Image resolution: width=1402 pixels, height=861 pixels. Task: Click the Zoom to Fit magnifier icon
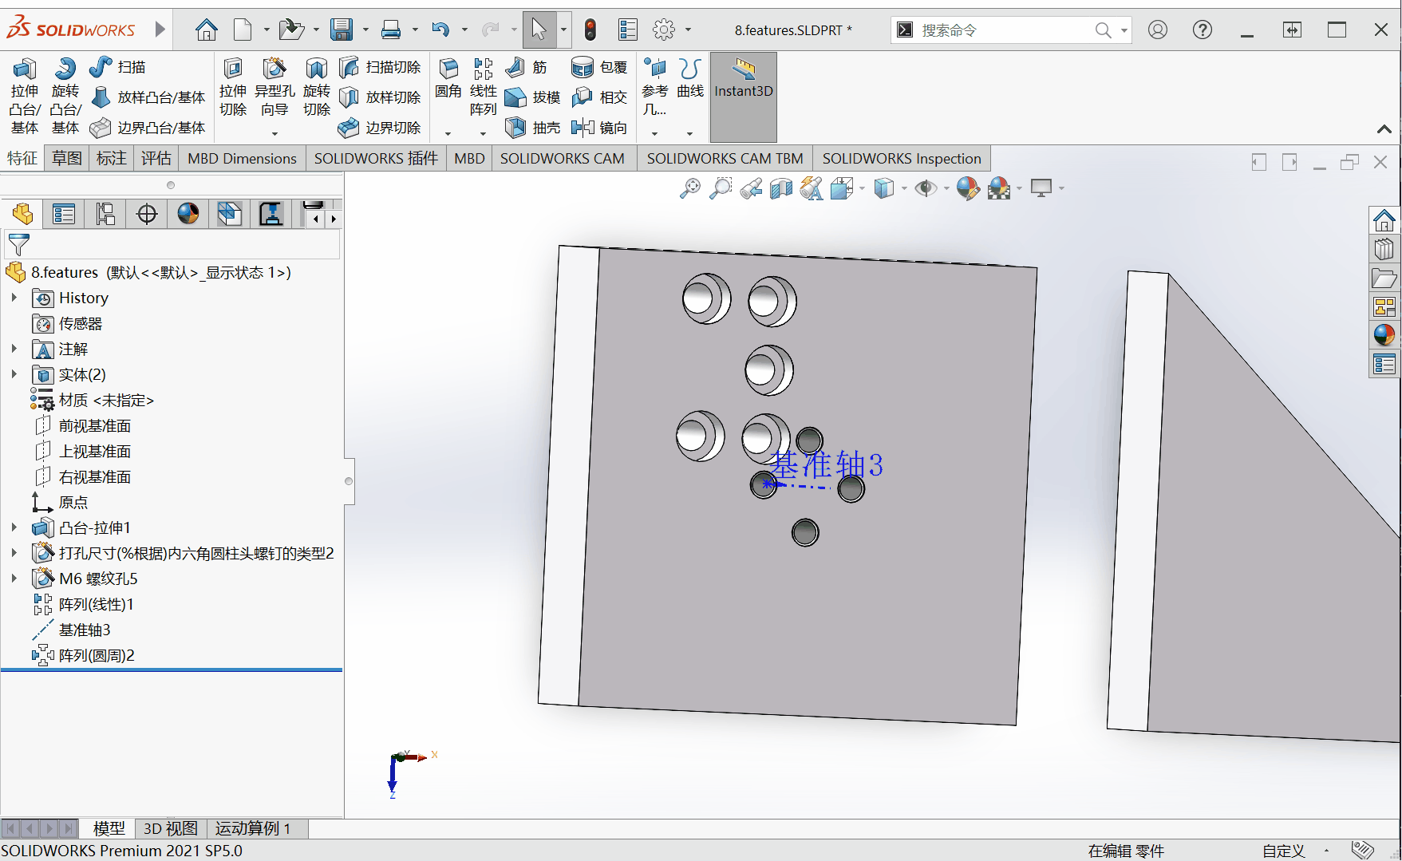click(x=689, y=188)
